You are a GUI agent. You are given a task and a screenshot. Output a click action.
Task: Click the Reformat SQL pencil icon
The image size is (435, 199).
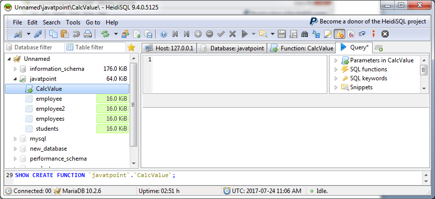tap(328, 34)
